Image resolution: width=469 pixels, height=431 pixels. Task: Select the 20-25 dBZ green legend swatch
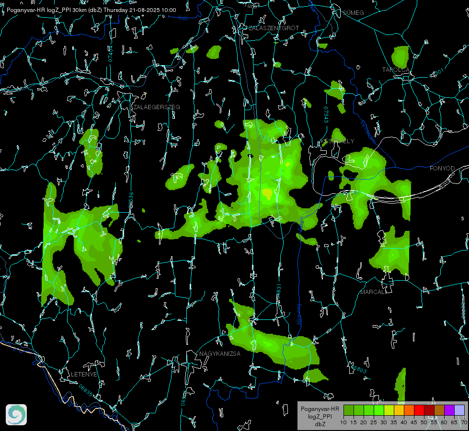click(x=369, y=410)
